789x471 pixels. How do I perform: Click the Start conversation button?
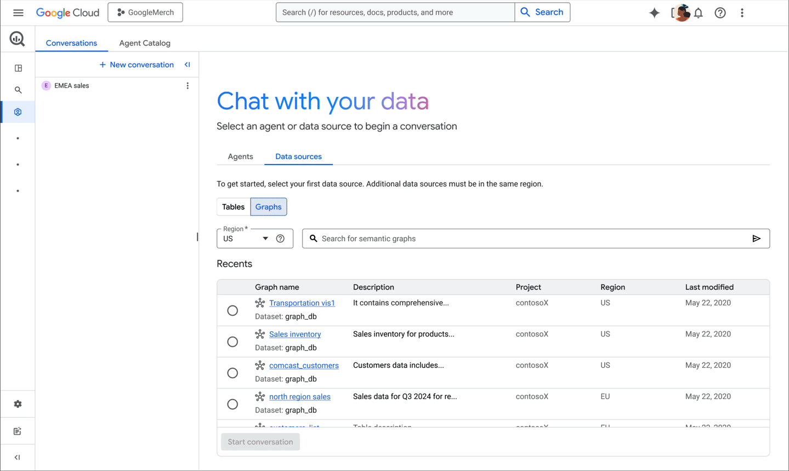click(x=260, y=442)
